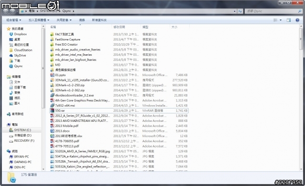305x186 pixels.
Task: Select the 3DMark_11_v105_installer file row
Action: [x=119, y=80]
